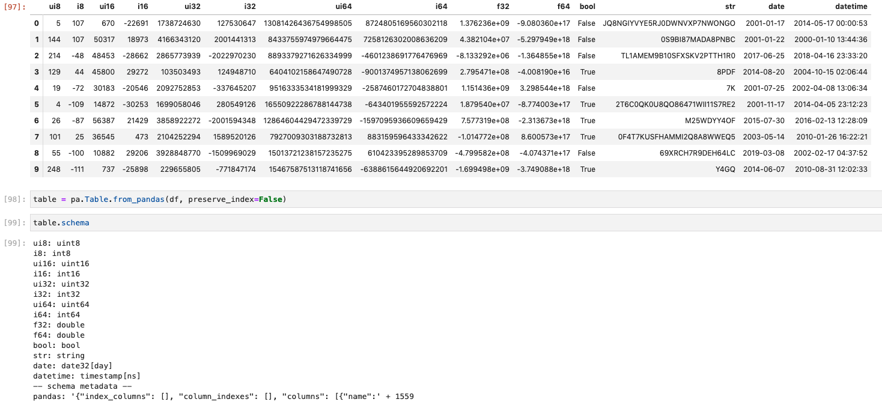Screen dimensions: 882x405
Task: Select string 0F4T7KUSFHAMMI2Q8A8WWEQ5
Action: (x=677, y=136)
